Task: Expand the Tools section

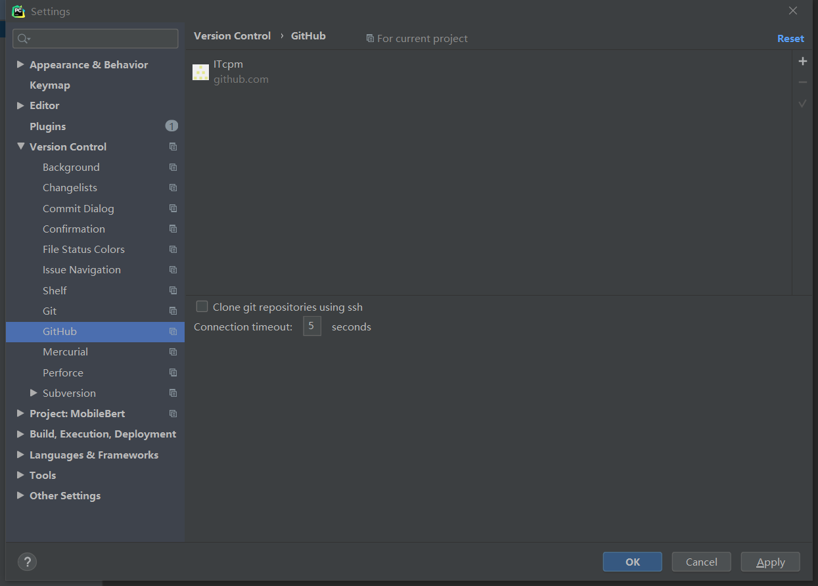Action: (x=20, y=475)
